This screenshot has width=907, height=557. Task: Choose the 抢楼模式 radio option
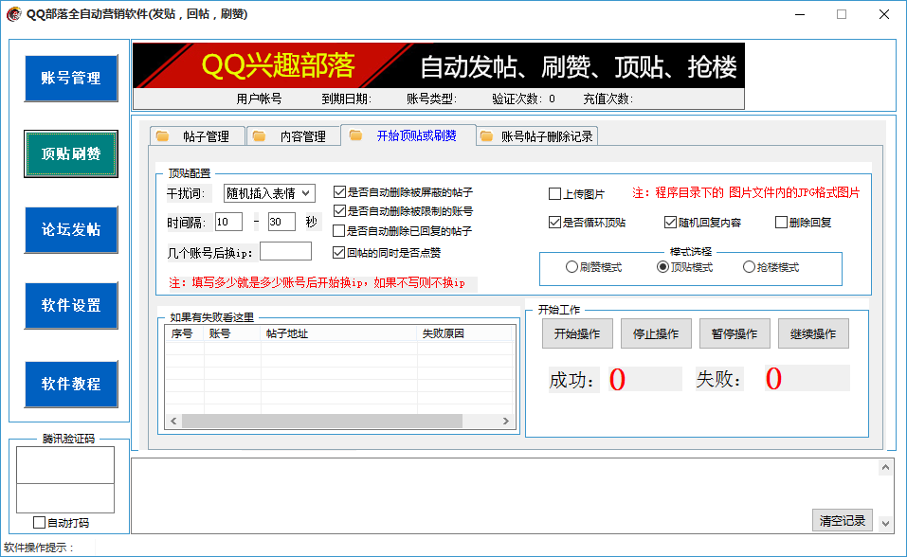coord(749,267)
